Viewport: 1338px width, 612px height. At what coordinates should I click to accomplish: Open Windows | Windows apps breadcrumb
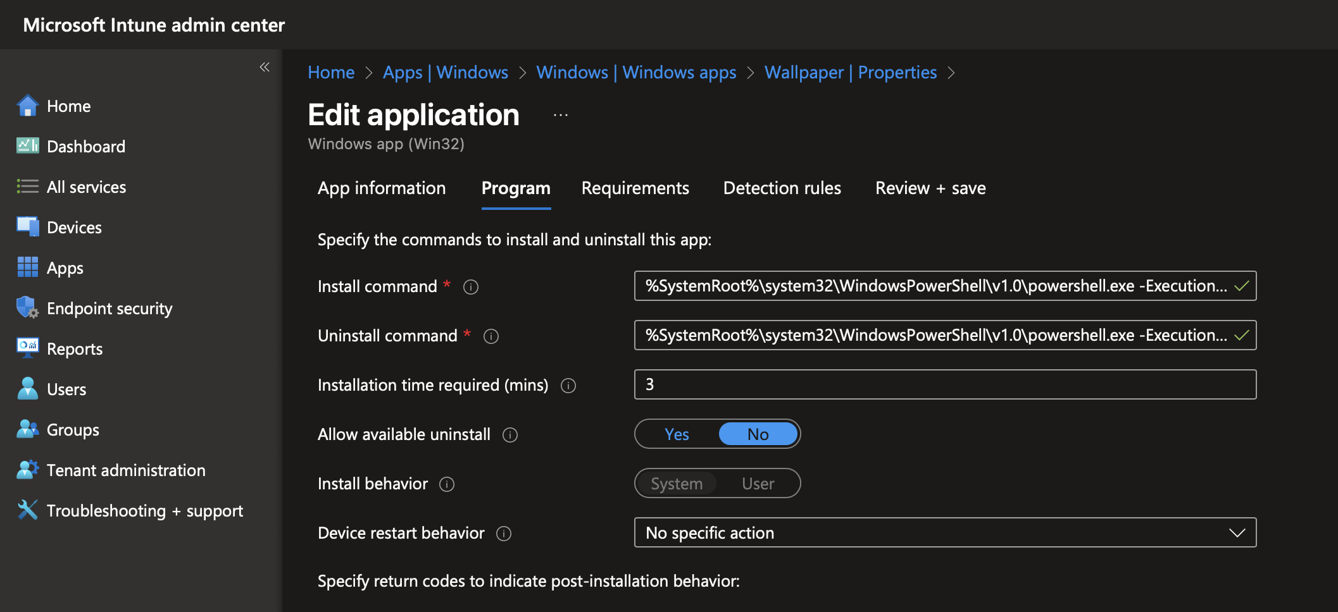(637, 73)
